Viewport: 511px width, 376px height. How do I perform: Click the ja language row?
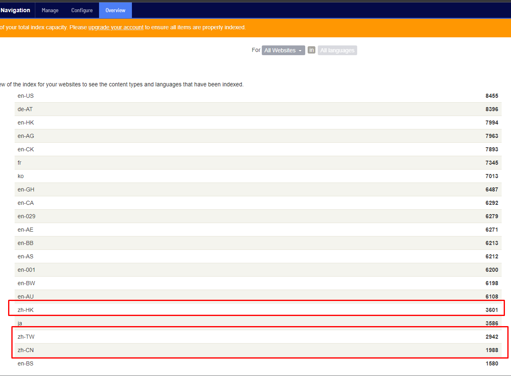(x=20, y=323)
